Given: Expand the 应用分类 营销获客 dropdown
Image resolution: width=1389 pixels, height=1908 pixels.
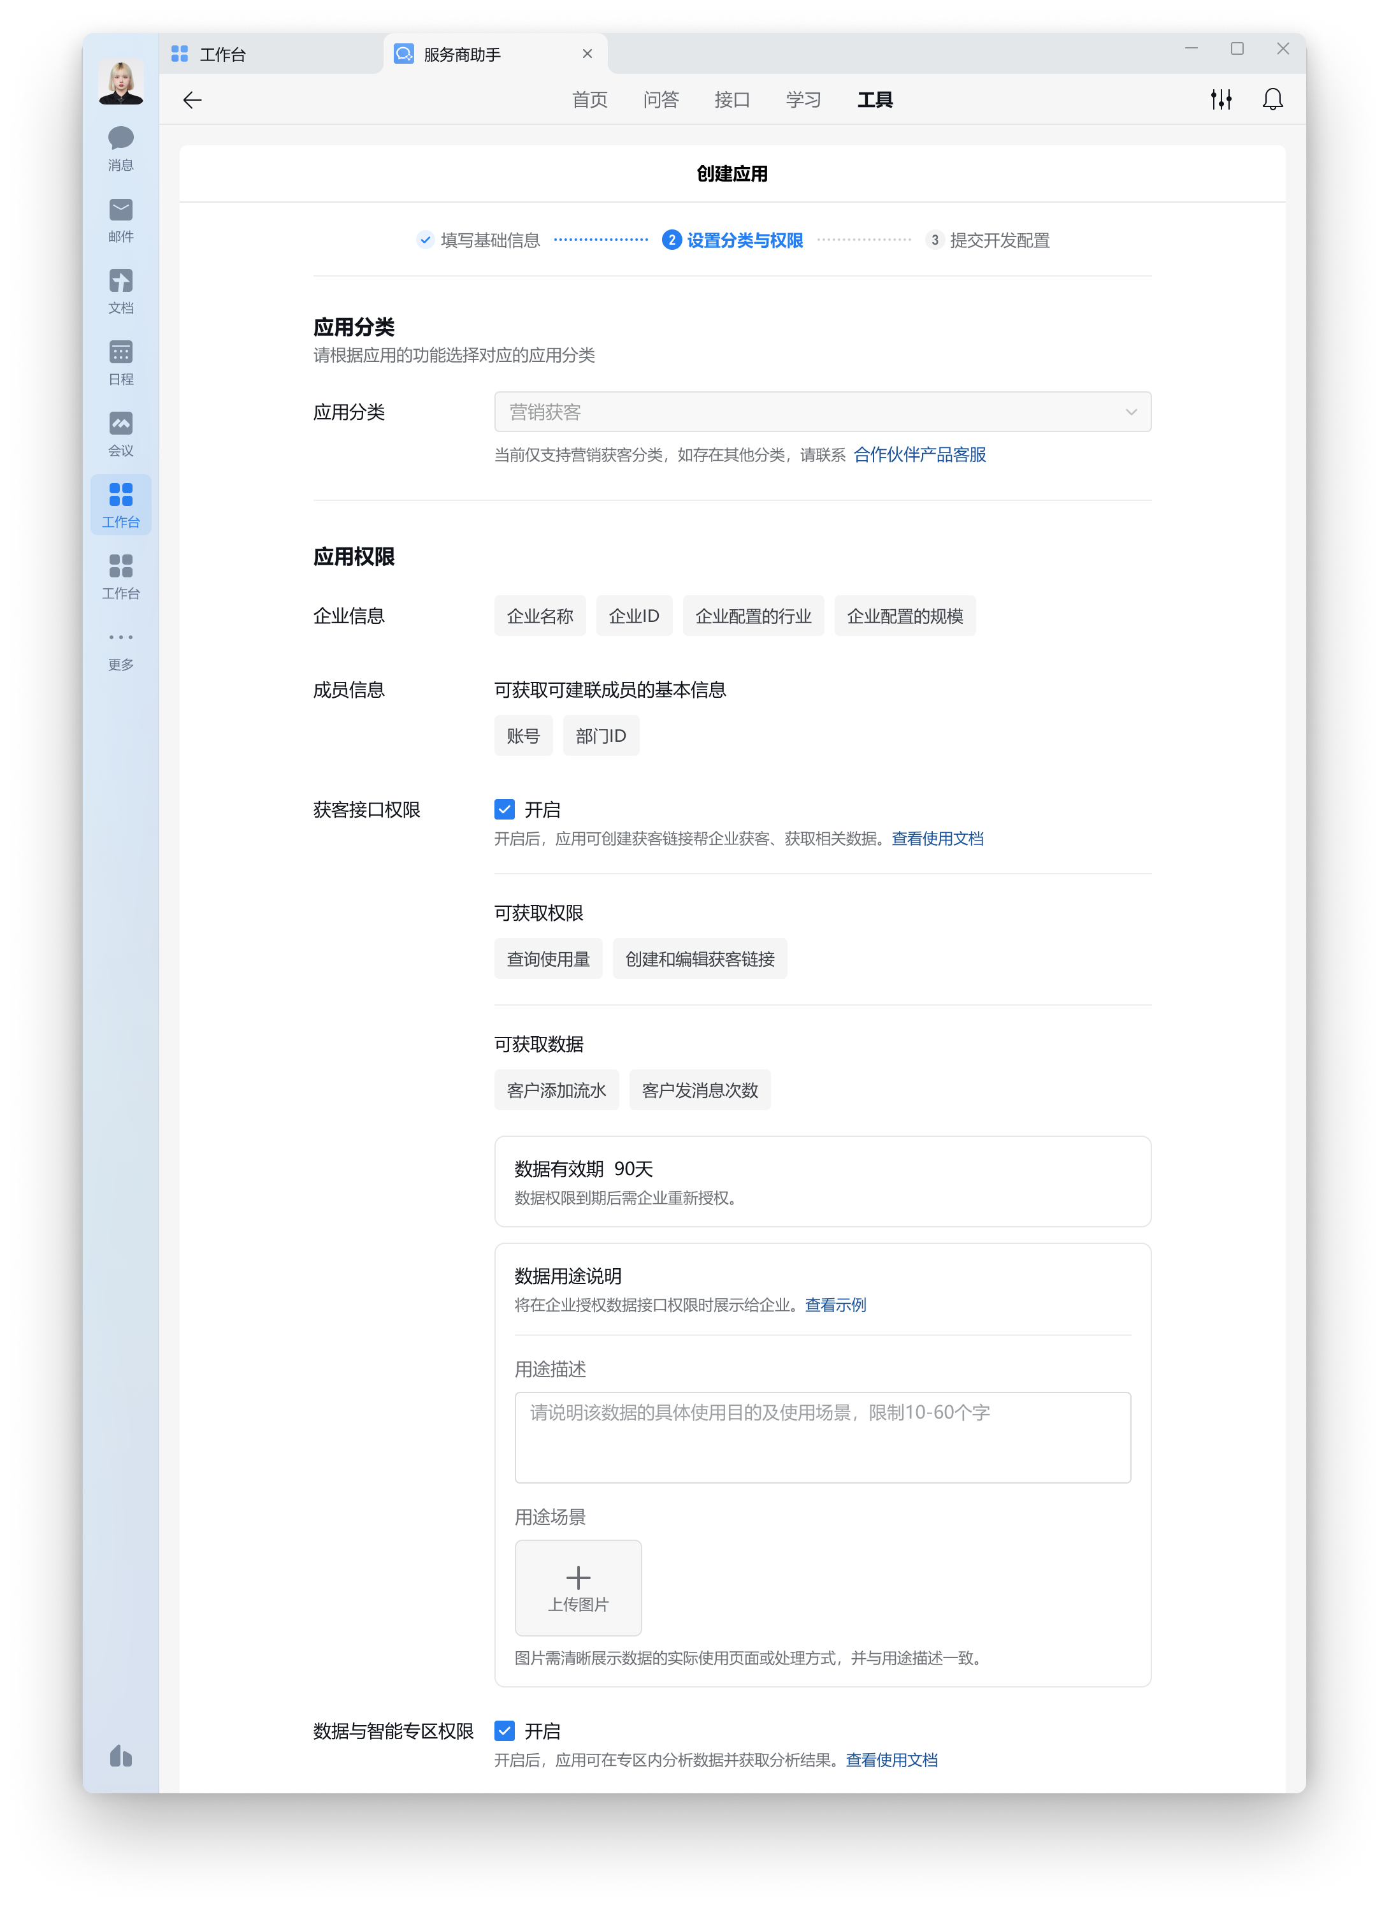Looking at the screenshot, I should (x=822, y=412).
